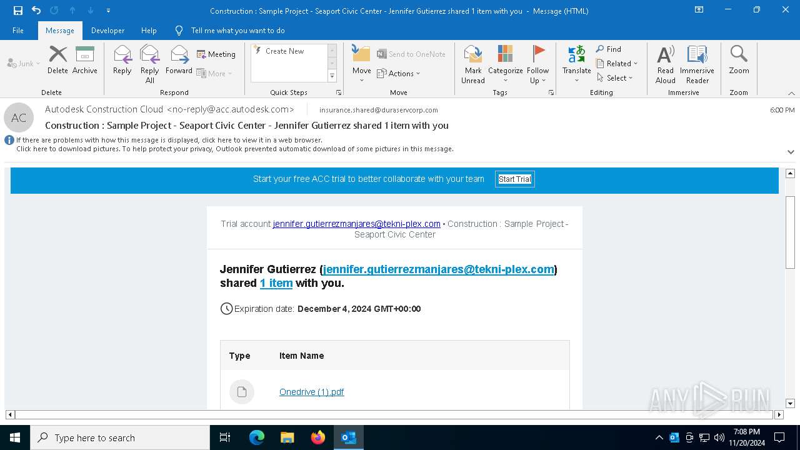The image size is (800, 450).
Task: Open trial account email link
Action: tap(357, 224)
